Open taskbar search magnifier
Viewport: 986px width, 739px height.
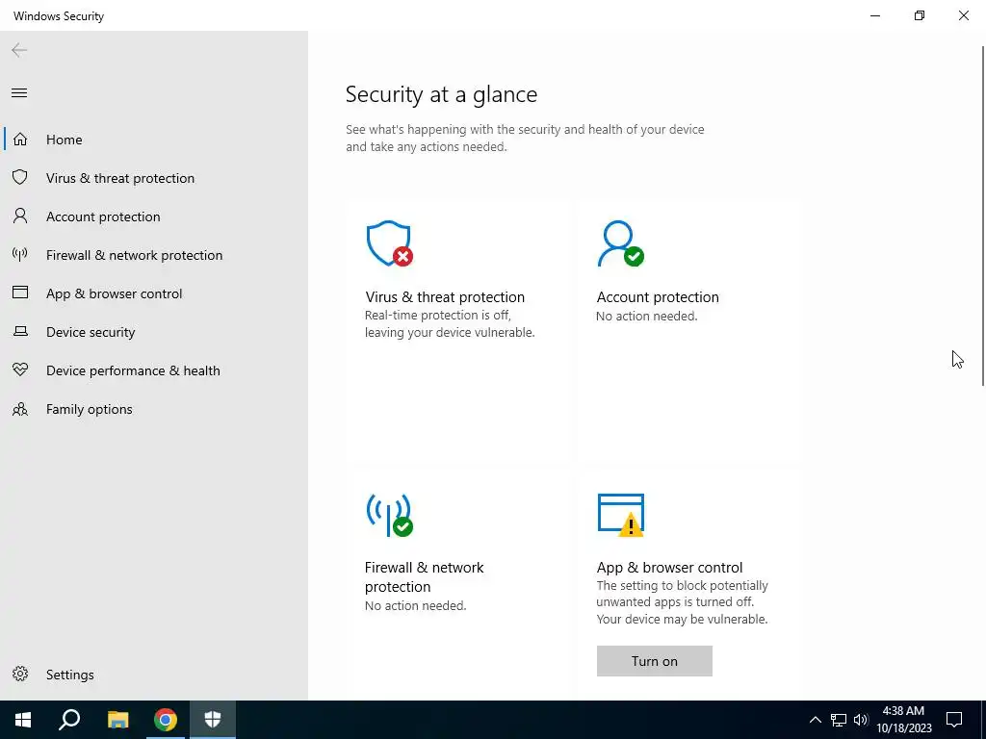coord(69,720)
